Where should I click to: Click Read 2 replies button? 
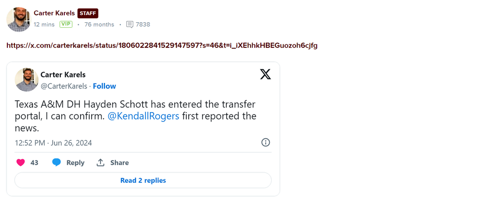tap(143, 180)
